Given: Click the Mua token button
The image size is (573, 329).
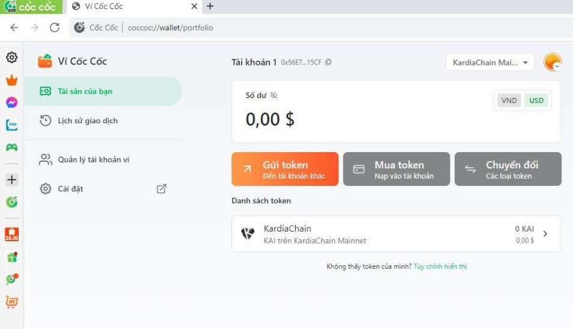Looking at the screenshot, I should point(396,169).
